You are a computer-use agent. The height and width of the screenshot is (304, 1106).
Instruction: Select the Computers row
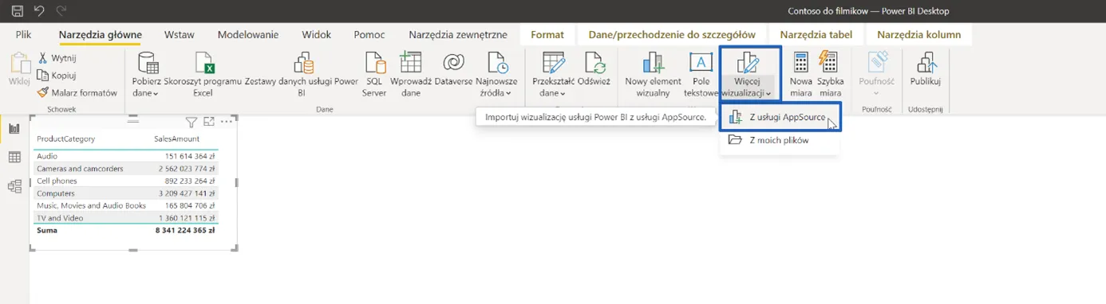point(126,193)
